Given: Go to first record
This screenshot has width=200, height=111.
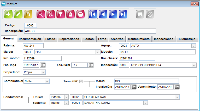Looking at the screenshot, I should point(93,14).
